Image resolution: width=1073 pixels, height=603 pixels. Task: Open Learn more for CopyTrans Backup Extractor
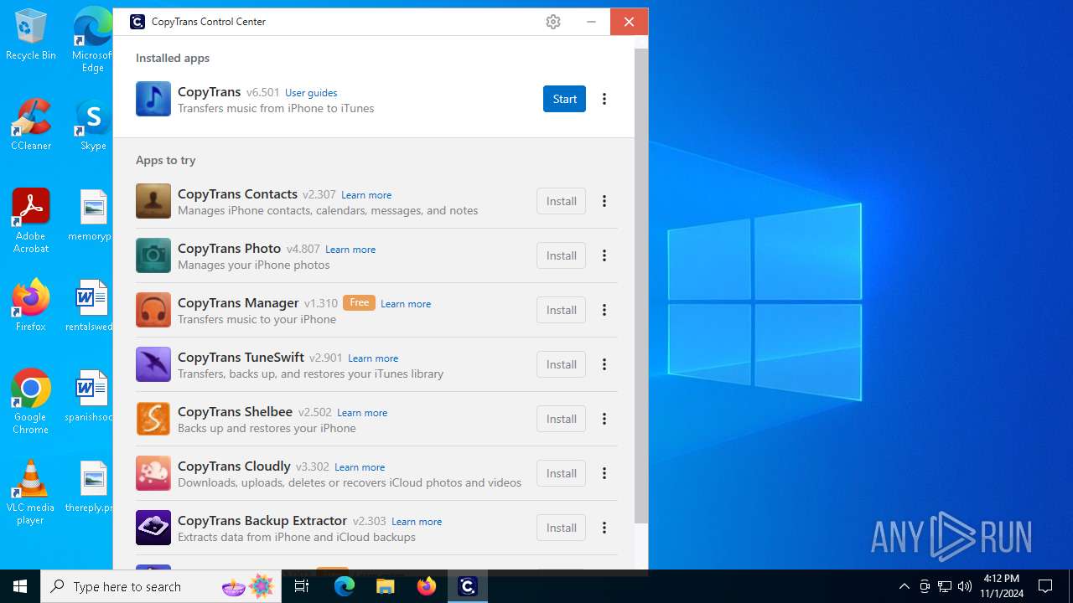click(417, 522)
